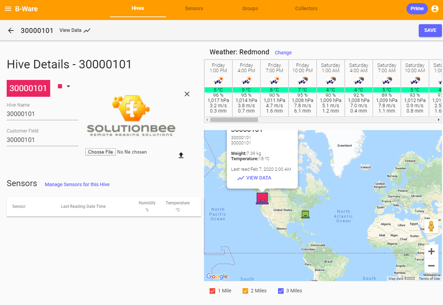Click the Choose File button

point(100,152)
